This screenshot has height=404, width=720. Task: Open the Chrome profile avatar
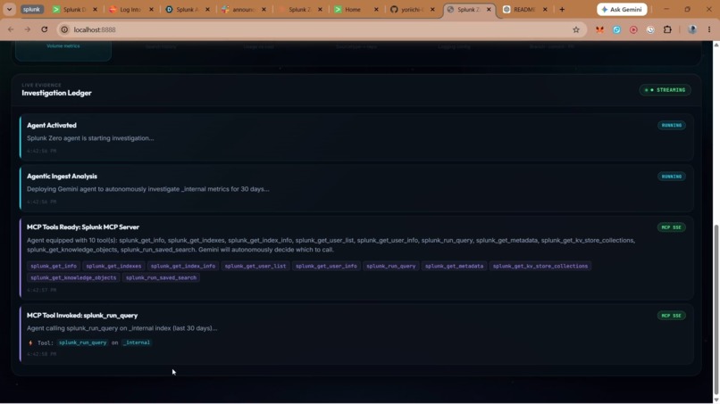point(692,29)
